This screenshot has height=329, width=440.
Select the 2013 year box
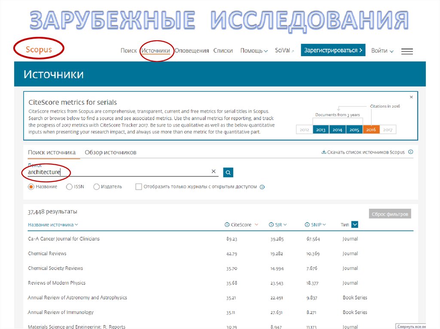(321, 130)
